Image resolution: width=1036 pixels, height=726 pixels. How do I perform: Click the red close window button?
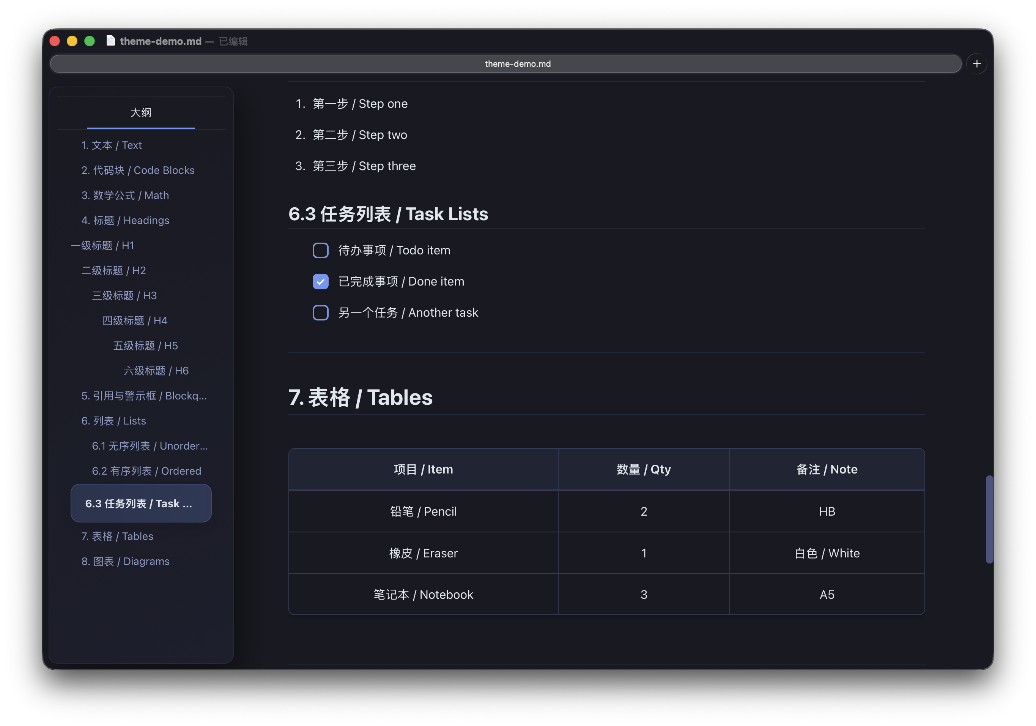tap(55, 41)
